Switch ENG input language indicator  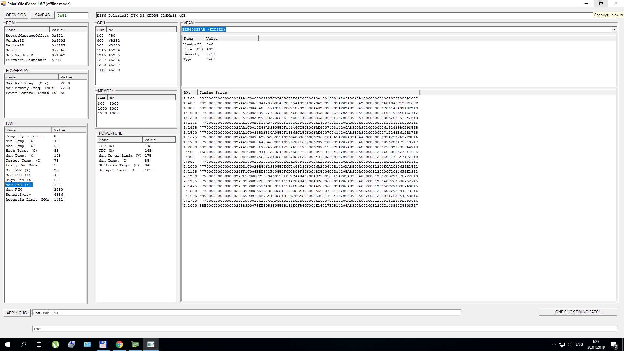pos(579,344)
